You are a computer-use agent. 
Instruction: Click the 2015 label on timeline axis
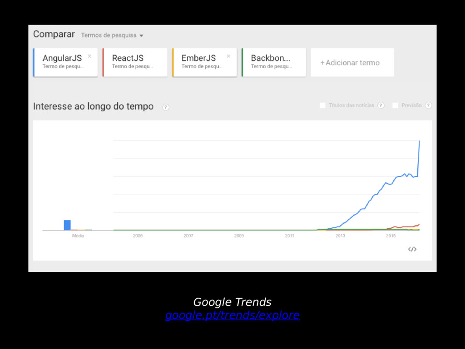tap(391, 236)
